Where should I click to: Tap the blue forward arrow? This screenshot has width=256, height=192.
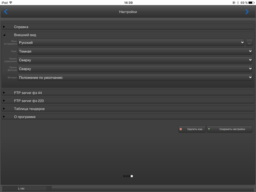tap(247, 12)
